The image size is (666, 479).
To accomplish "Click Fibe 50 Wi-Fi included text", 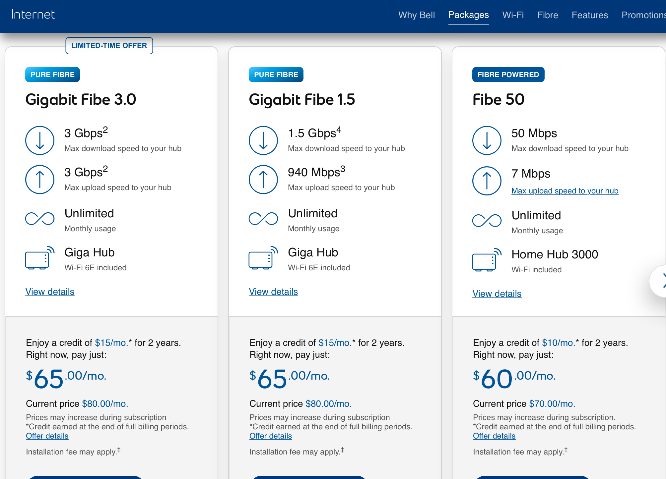I will (x=536, y=270).
